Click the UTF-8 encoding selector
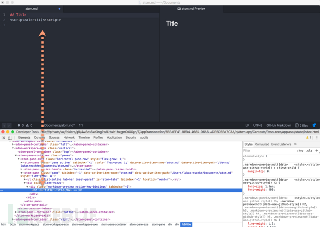Screen dimensions: 320x227 (x=257, y=125)
